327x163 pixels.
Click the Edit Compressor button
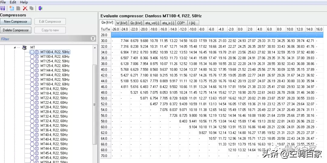click(x=50, y=22)
